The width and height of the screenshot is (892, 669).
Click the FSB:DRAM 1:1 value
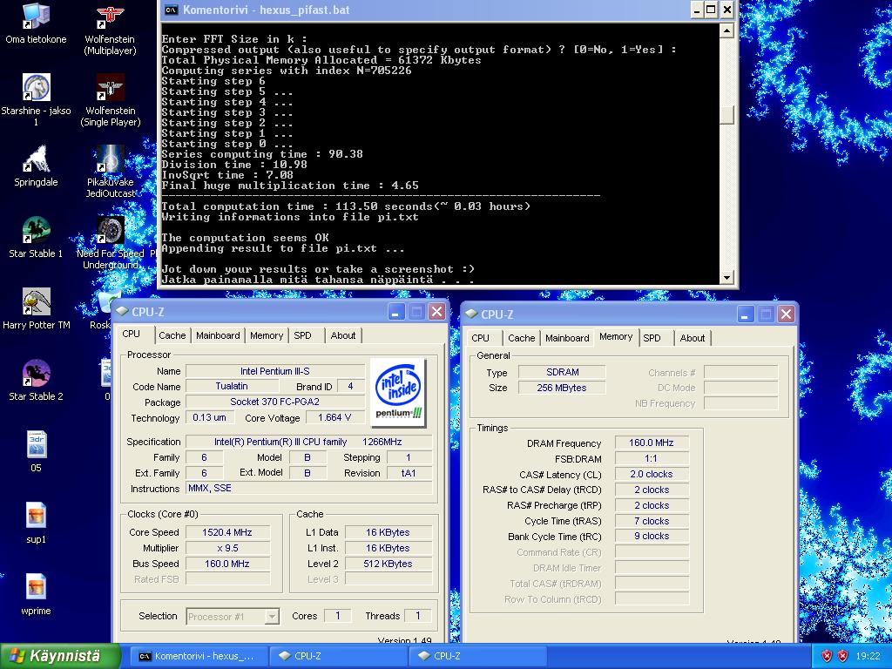652,458
